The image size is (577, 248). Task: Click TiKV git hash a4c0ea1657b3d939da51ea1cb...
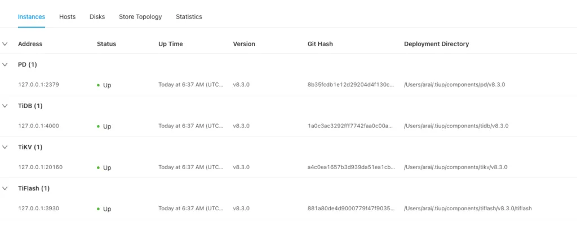[352, 167]
